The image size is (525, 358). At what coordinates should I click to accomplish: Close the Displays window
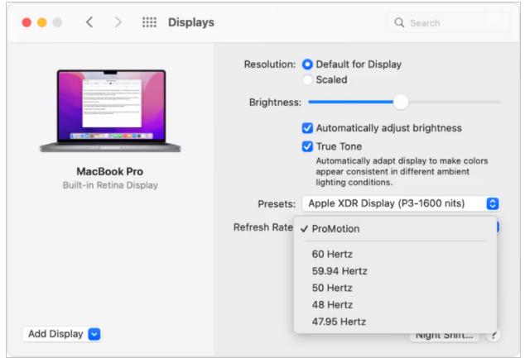pyautogui.click(x=26, y=22)
